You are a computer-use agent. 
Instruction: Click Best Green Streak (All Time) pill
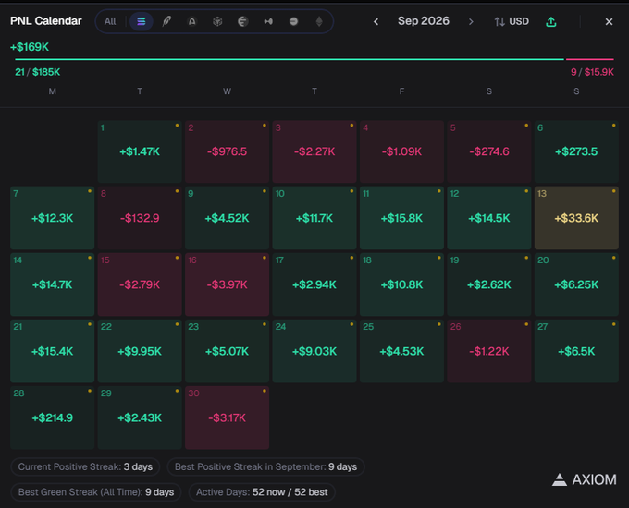coord(96,492)
